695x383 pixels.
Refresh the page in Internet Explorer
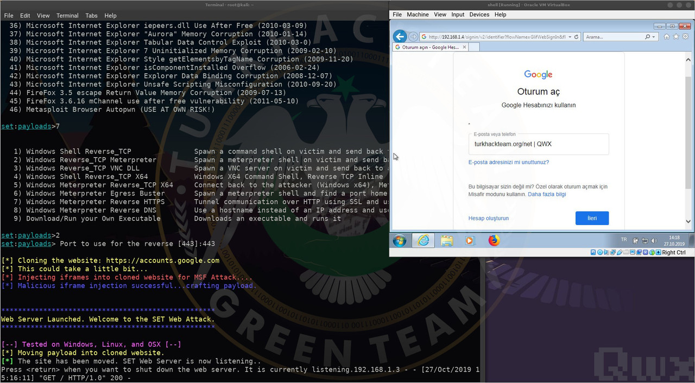(x=576, y=37)
